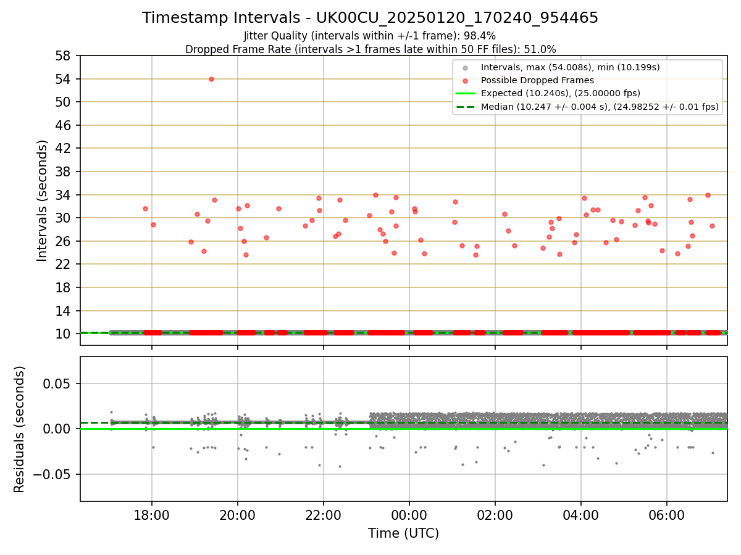Click the dashed dark green legend line sample
The image size is (741, 555).
click(x=466, y=107)
